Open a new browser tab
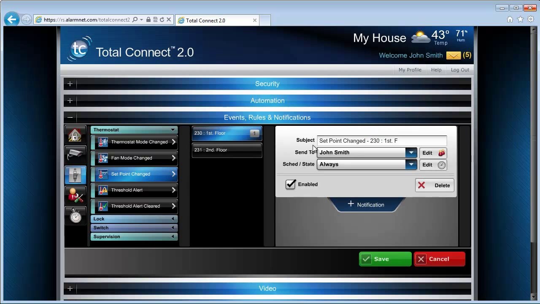Viewport: 540px width, 304px height. 265,20
